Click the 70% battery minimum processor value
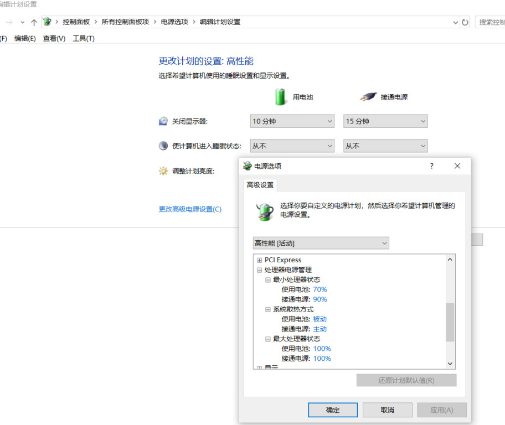 (320, 289)
